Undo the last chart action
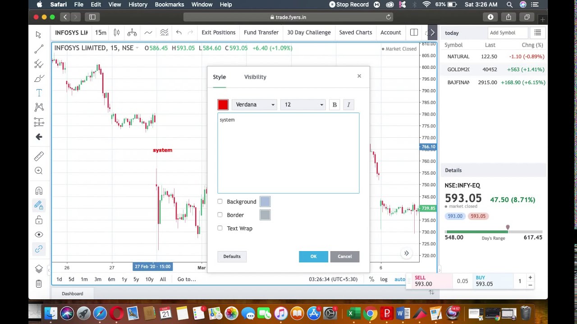Viewport: 577px width, 324px height. 179,32
